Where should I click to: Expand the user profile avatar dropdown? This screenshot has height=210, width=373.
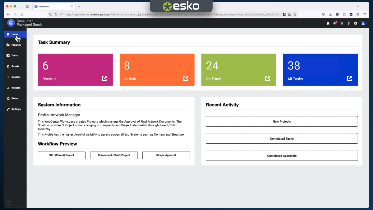point(364,23)
